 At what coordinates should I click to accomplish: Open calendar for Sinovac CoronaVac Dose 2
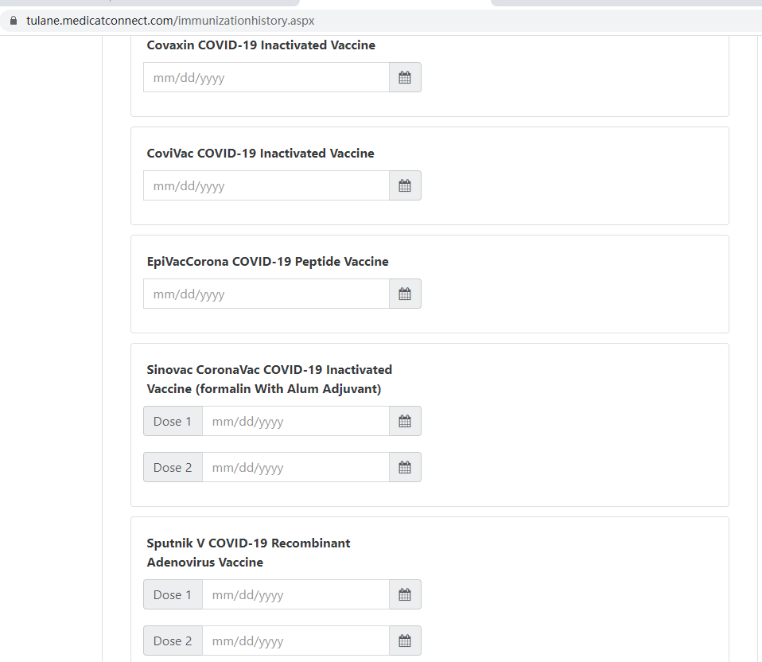(x=405, y=468)
